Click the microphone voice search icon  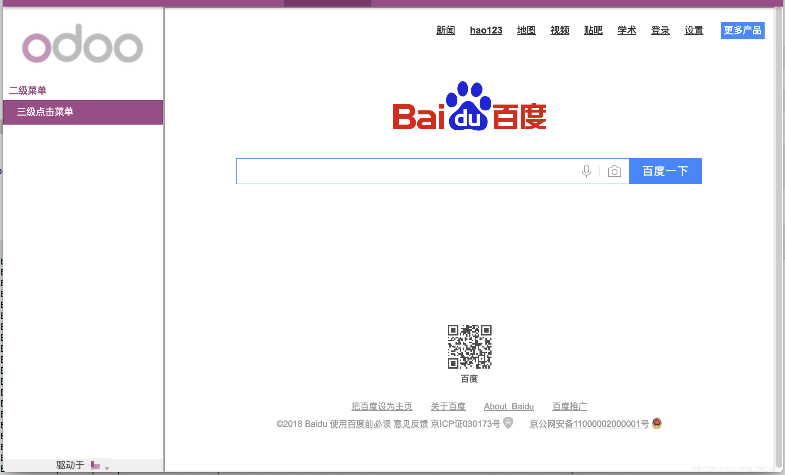(586, 171)
